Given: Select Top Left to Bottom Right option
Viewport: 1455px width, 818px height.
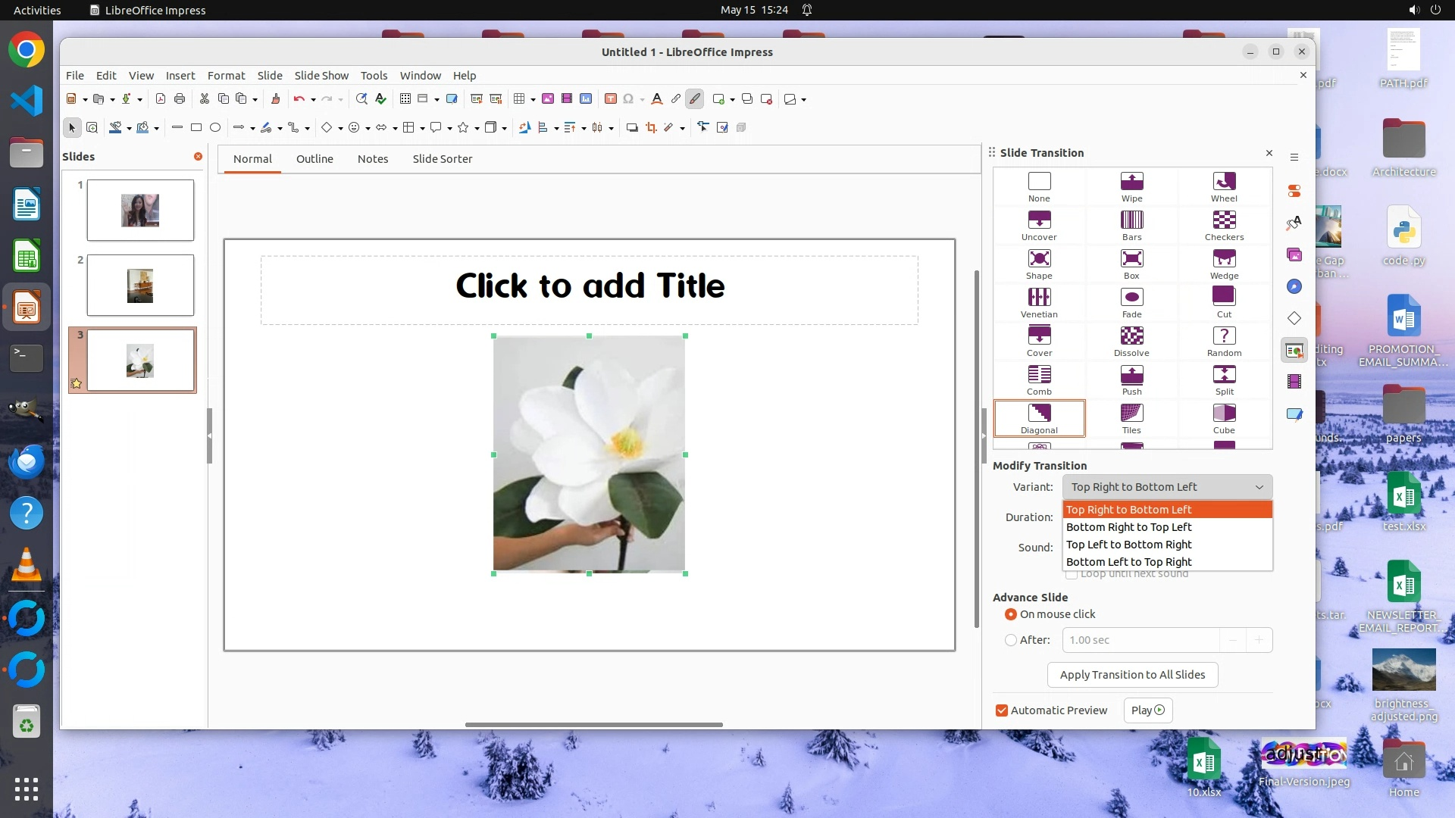Looking at the screenshot, I should (1128, 545).
